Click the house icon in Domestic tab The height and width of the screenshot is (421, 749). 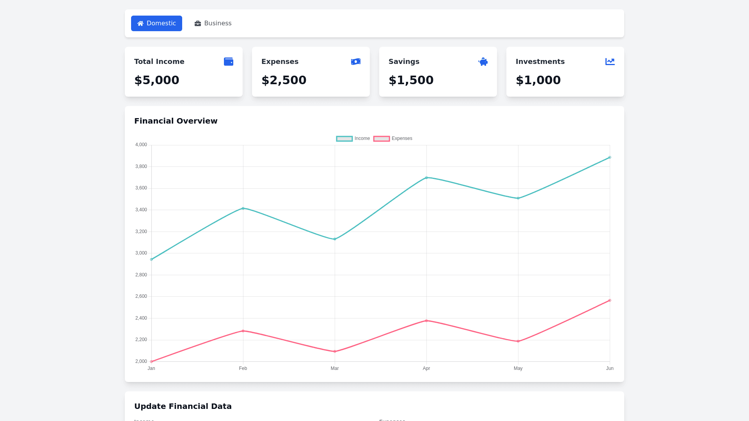point(140,23)
